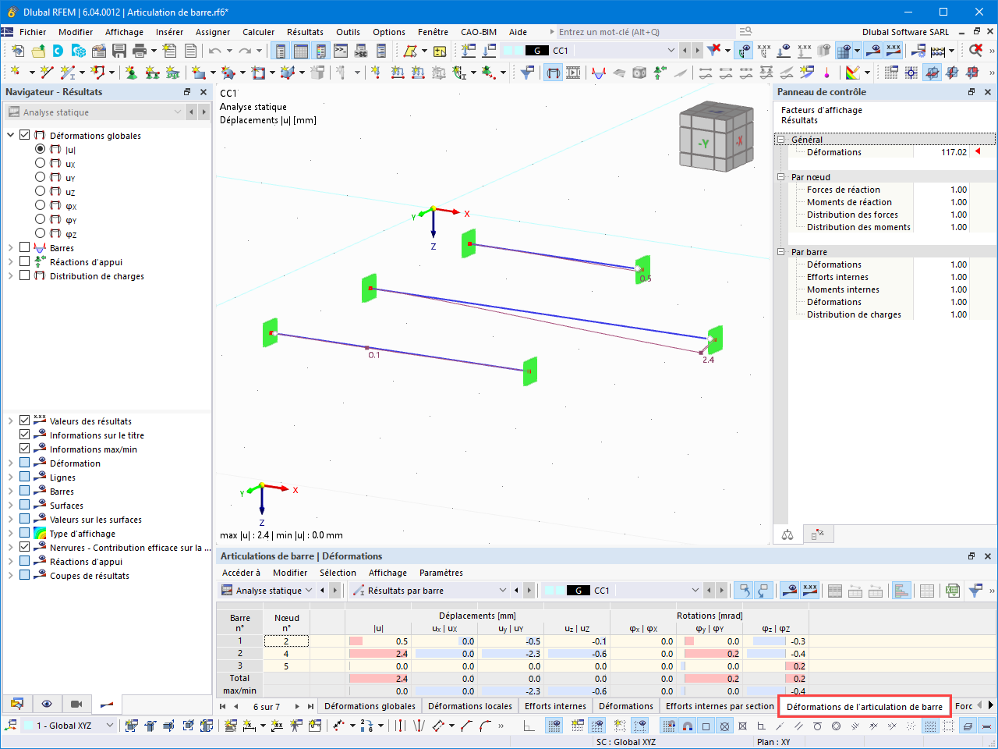Select the uX deformation radio button

click(x=41, y=163)
